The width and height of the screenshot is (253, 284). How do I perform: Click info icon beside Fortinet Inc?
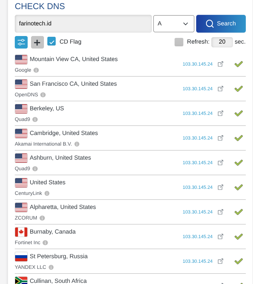coord(45,243)
